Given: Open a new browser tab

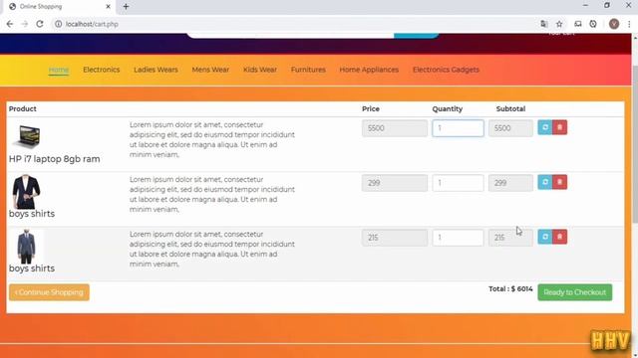Looking at the screenshot, I should (126, 7).
